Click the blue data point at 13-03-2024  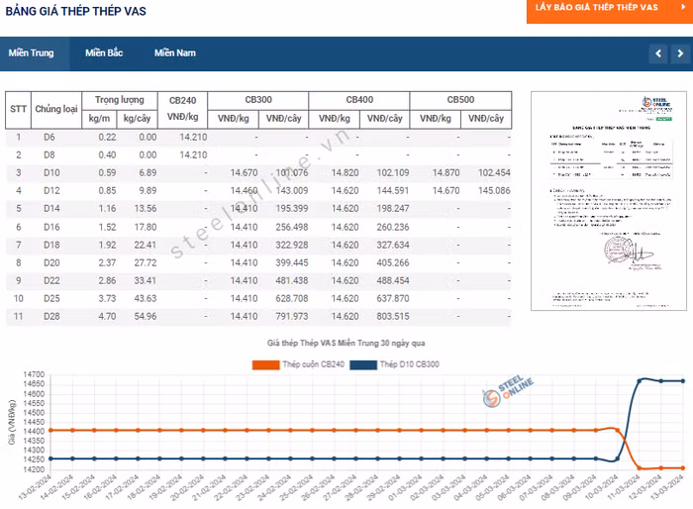683,380
